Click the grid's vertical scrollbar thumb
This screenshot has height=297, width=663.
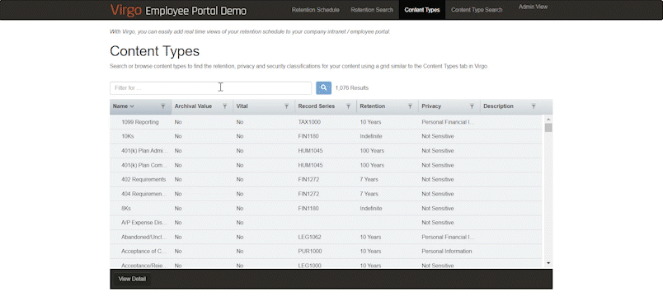pos(548,128)
